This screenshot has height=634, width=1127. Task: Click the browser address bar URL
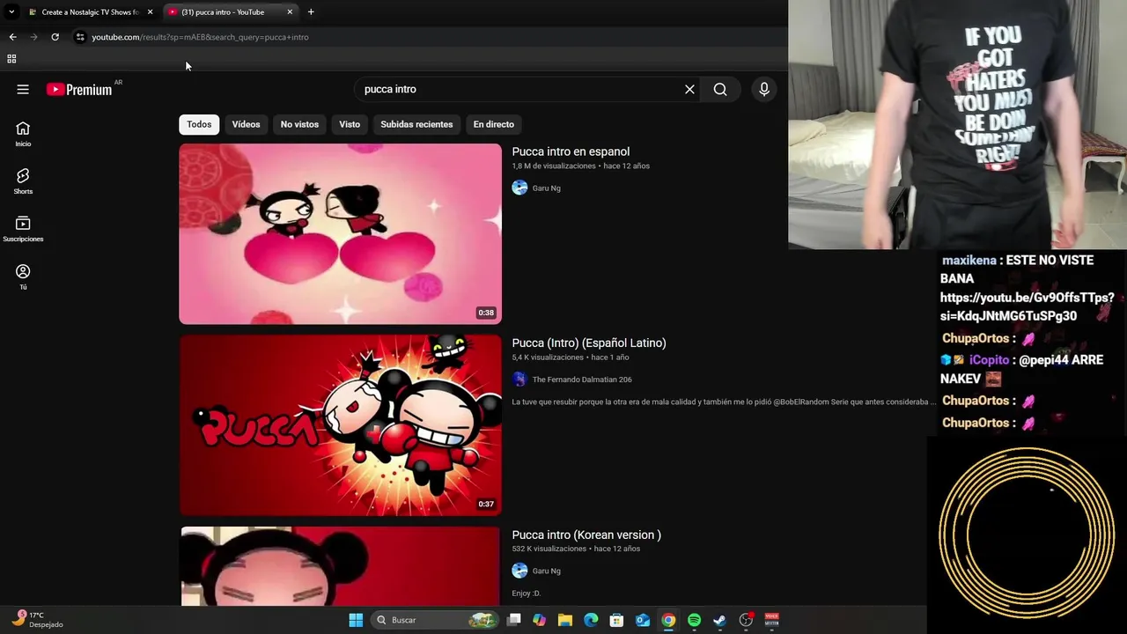[200, 37]
